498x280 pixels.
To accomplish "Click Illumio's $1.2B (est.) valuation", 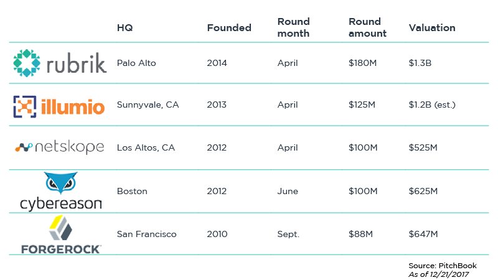I will [x=432, y=105].
